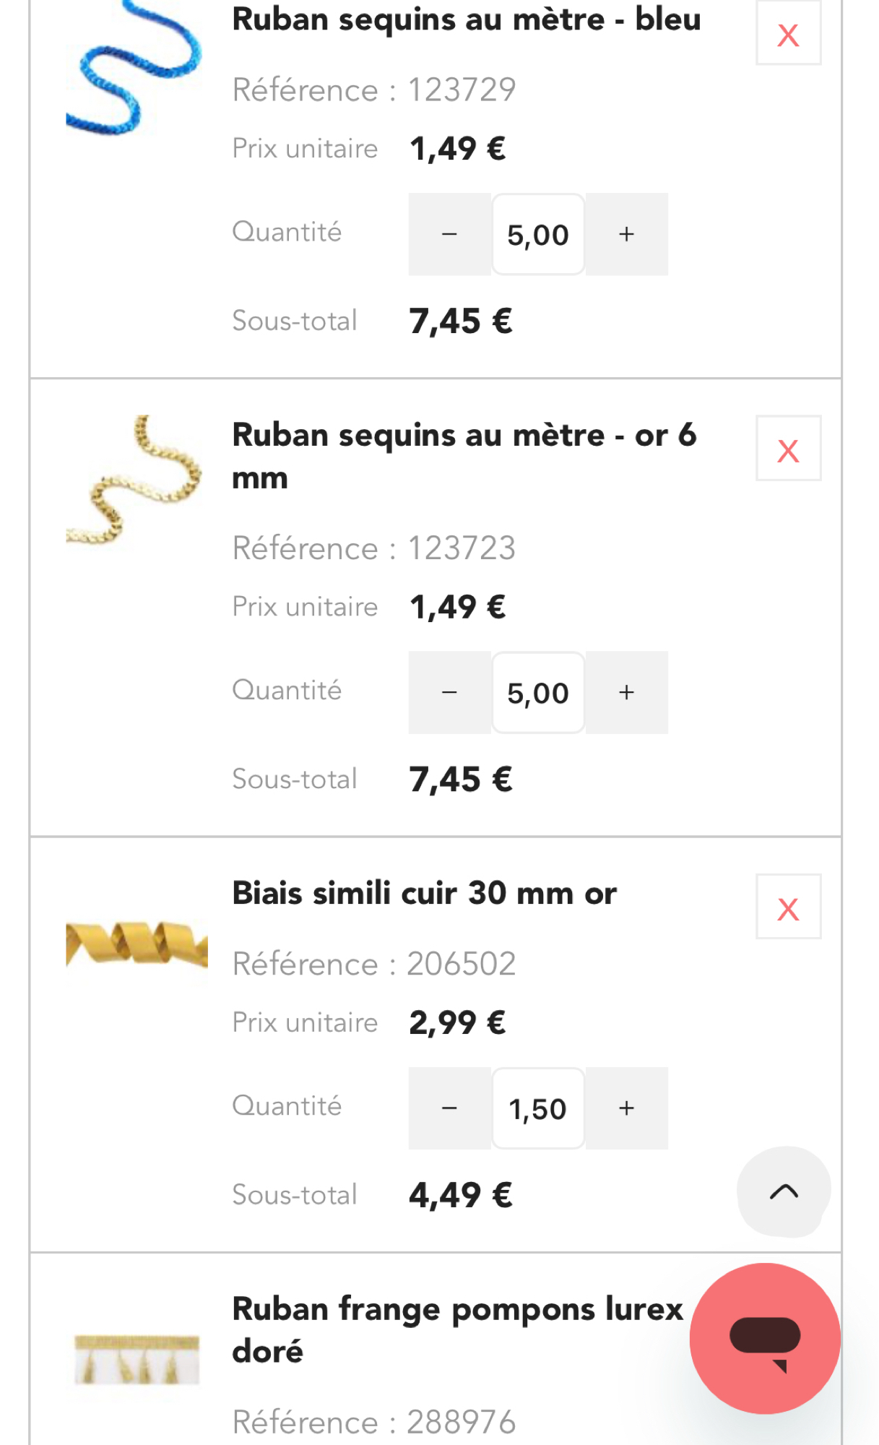Open the red chat support bubble

point(764,1337)
